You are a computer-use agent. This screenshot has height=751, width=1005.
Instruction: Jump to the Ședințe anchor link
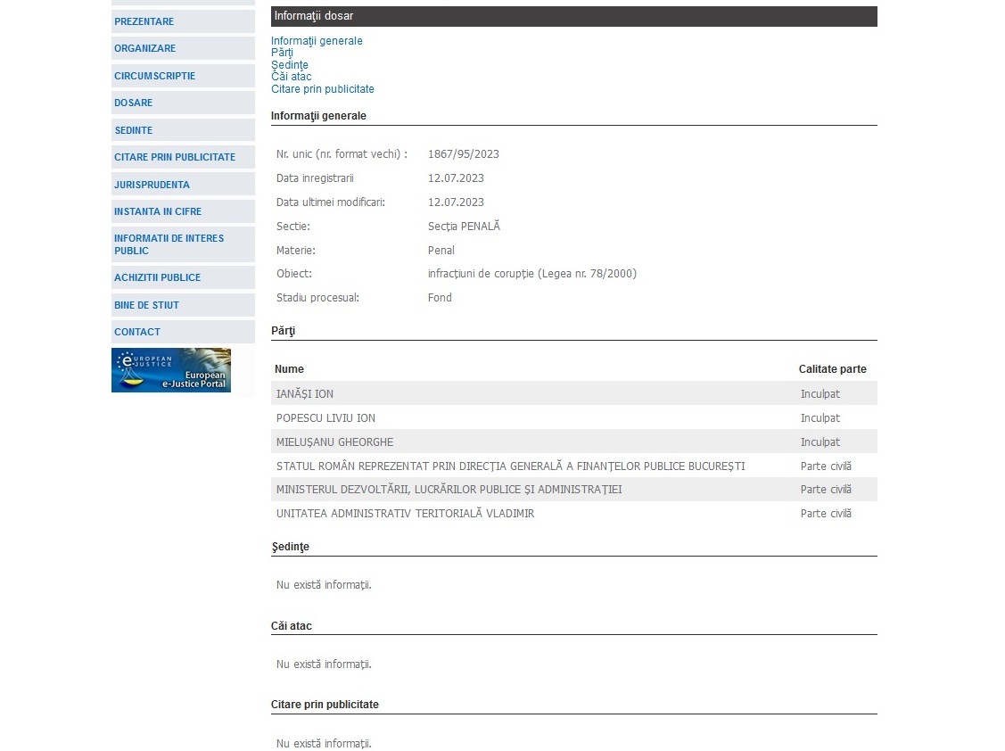[x=290, y=65]
